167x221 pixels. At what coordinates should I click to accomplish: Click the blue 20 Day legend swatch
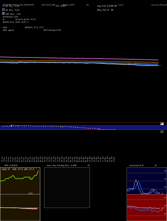click(x=3, y=5)
